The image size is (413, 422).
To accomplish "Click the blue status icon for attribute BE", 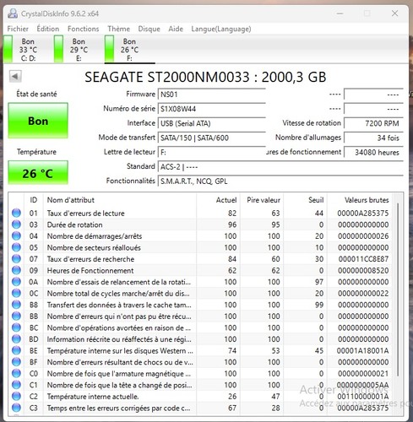I will pyautogui.click(x=16, y=350).
